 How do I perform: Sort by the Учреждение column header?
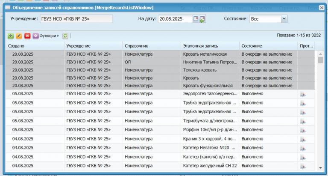pos(93,46)
